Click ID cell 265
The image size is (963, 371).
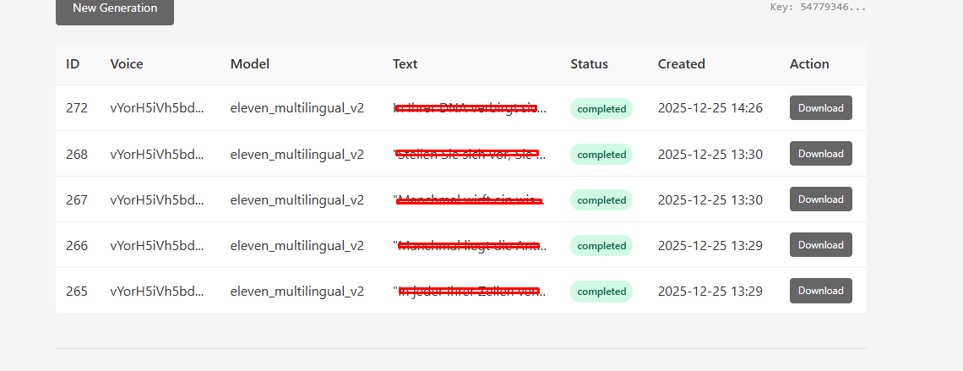pyautogui.click(x=77, y=292)
